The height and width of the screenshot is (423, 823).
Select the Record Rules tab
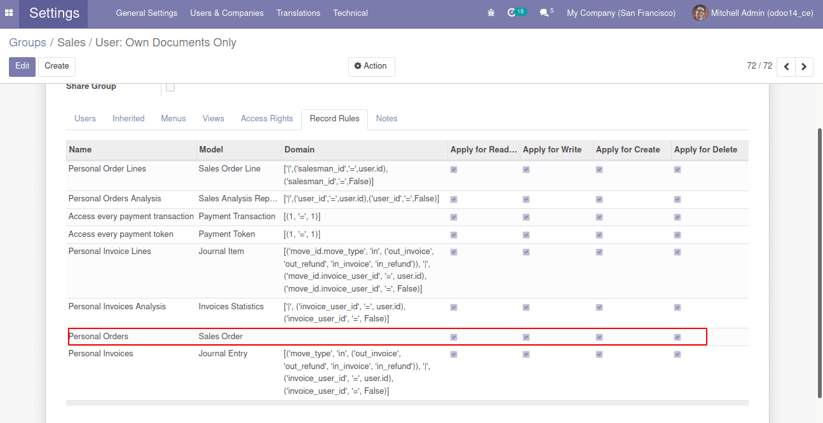click(x=334, y=119)
